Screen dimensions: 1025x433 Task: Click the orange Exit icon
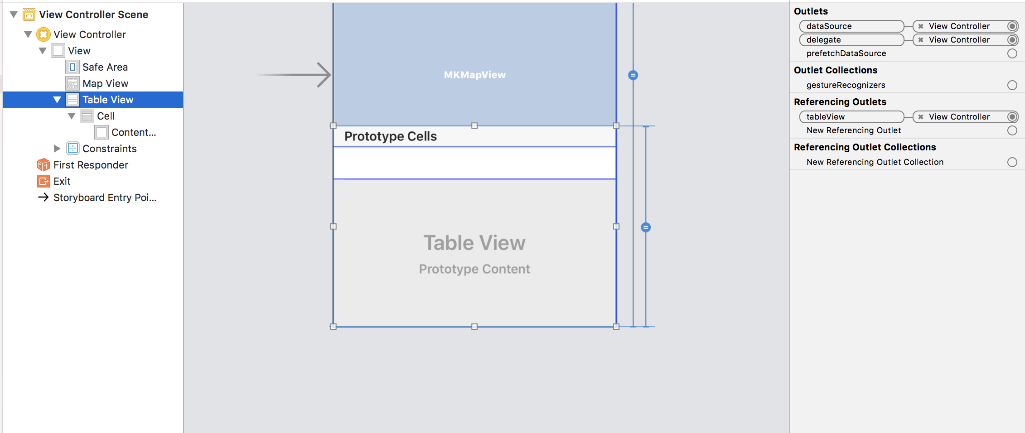[x=43, y=181]
